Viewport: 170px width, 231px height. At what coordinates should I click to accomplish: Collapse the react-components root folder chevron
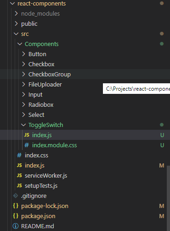point(12,4)
